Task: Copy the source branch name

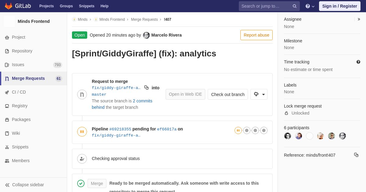Action: pyautogui.click(x=146, y=87)
